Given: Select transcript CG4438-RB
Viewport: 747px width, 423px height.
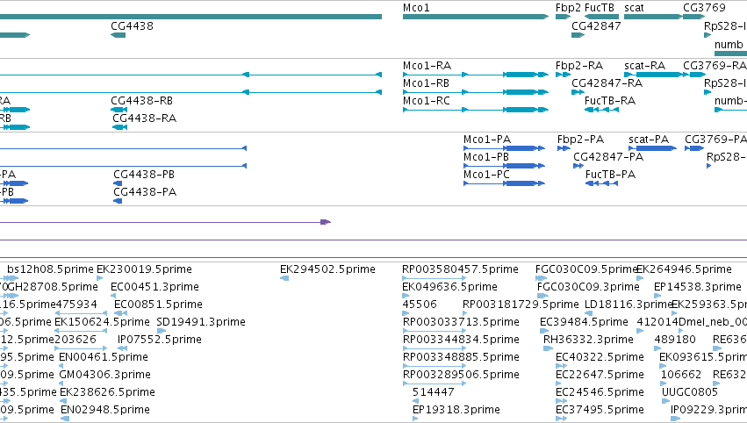Looking at the screenshot, I should point(119,110).
